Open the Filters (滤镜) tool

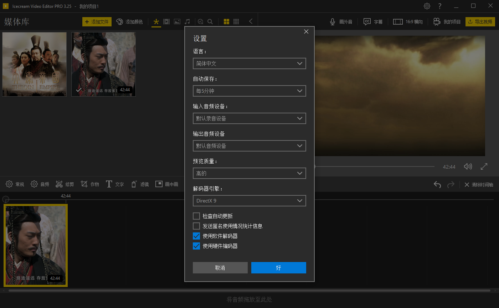coord(140,184)
